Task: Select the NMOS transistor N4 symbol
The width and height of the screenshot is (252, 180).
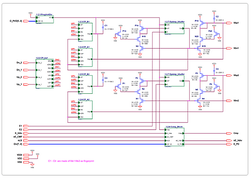Action: 198,101
